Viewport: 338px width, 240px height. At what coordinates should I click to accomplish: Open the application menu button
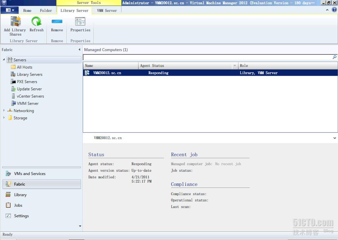pos(10,10)
